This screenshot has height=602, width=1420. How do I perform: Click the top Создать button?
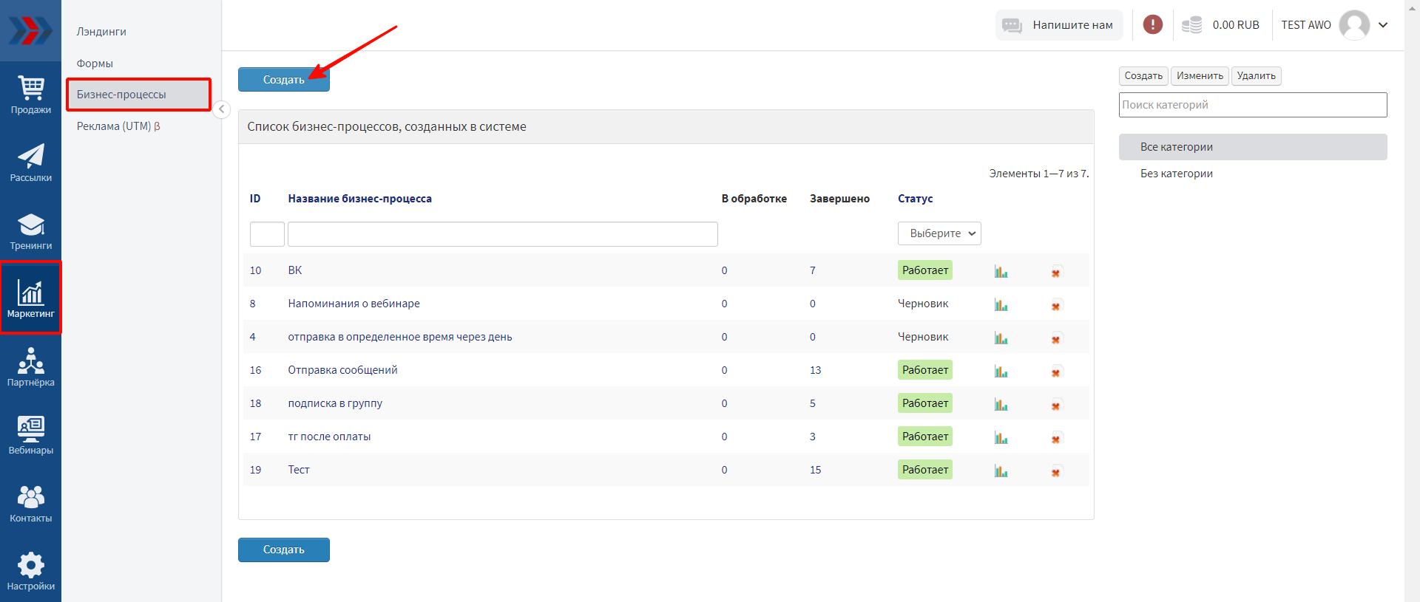tap(283, 80)
